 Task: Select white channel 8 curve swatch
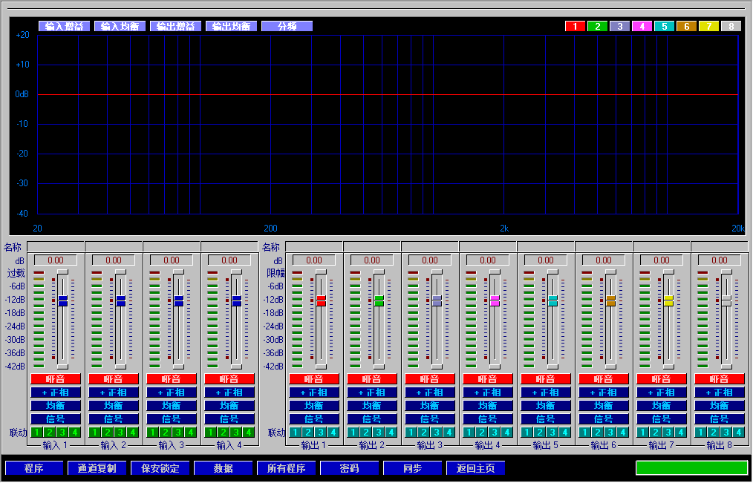[731, 27]
